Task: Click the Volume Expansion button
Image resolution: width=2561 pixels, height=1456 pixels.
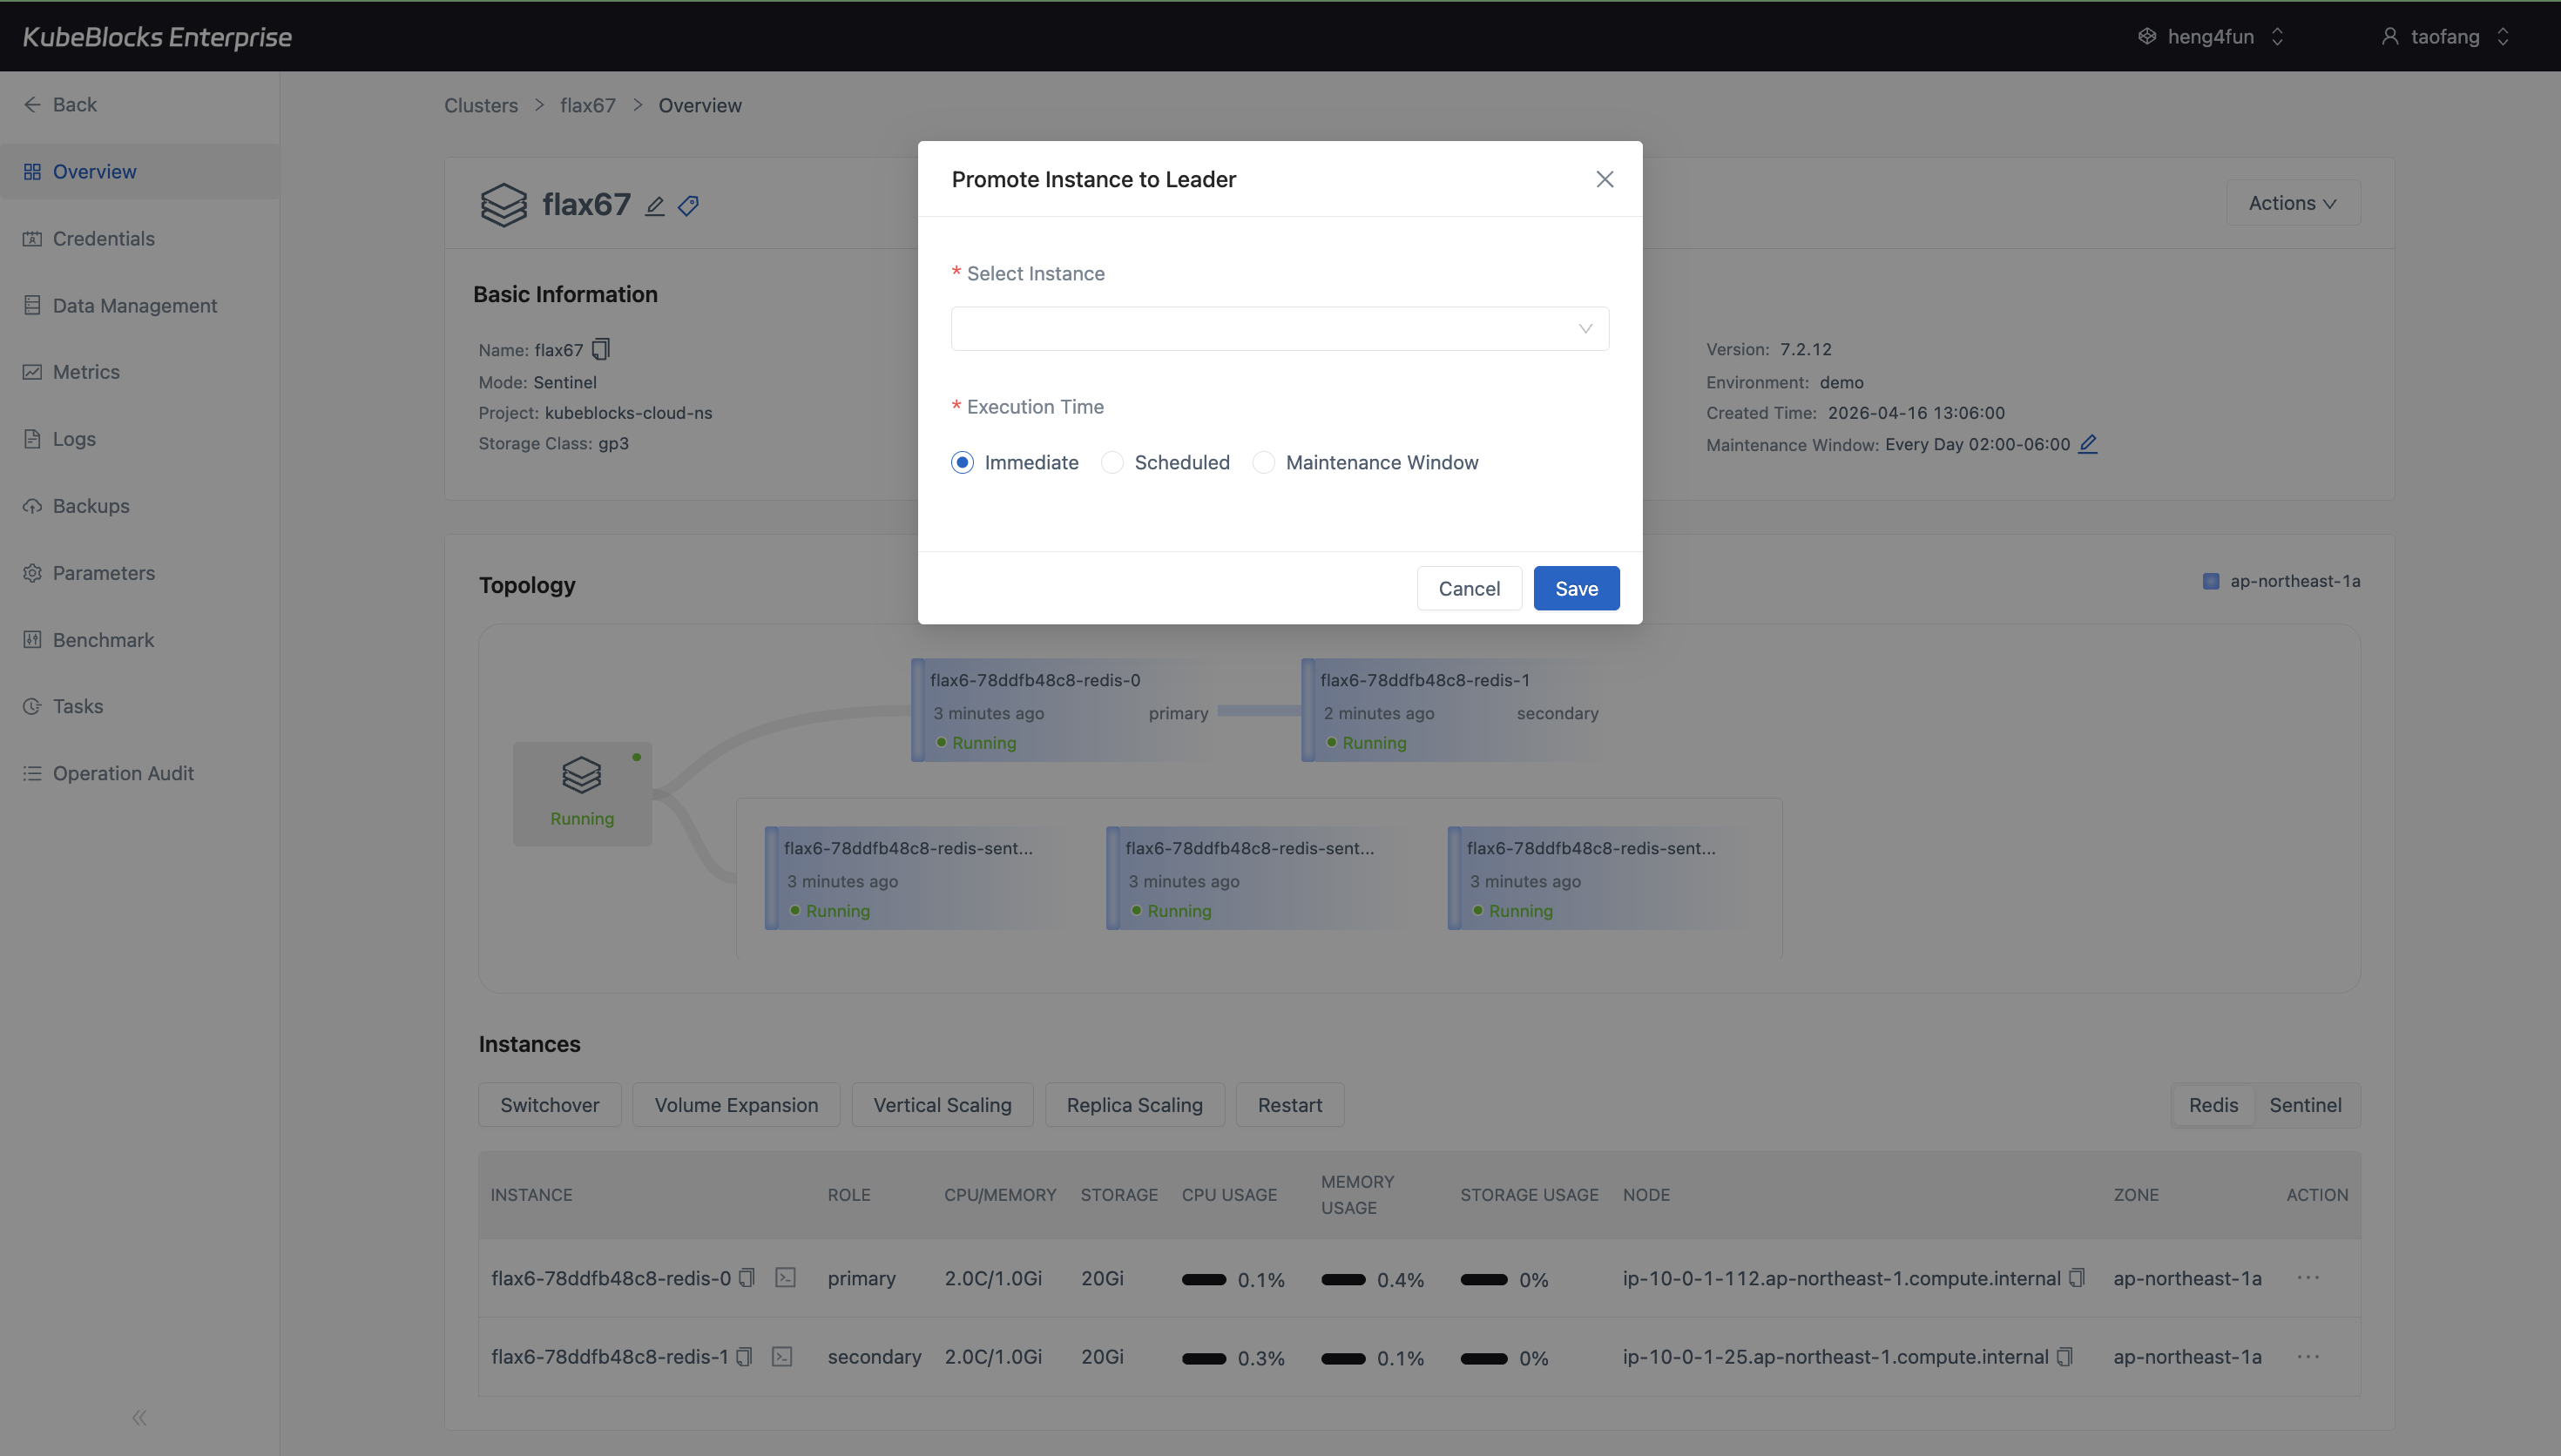Action: coord(736,1104)
